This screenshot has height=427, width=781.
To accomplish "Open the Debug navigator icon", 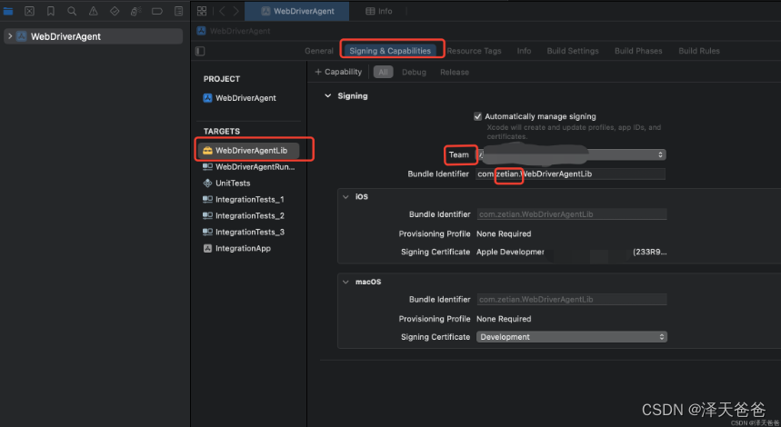I will pos(136,11).
